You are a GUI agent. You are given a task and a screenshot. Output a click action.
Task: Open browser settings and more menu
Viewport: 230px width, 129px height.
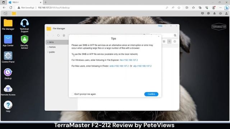coord(220,8)
